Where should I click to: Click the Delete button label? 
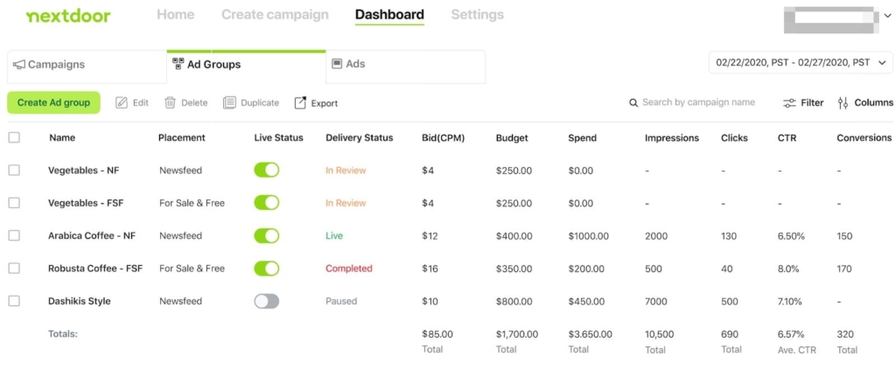(194, 103)
